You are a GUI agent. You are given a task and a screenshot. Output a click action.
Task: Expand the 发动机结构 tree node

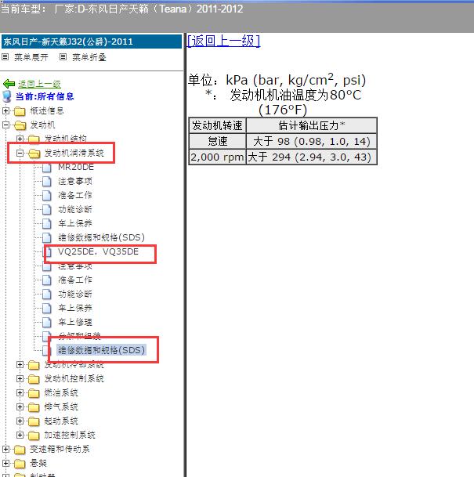[x=20, y=139]
